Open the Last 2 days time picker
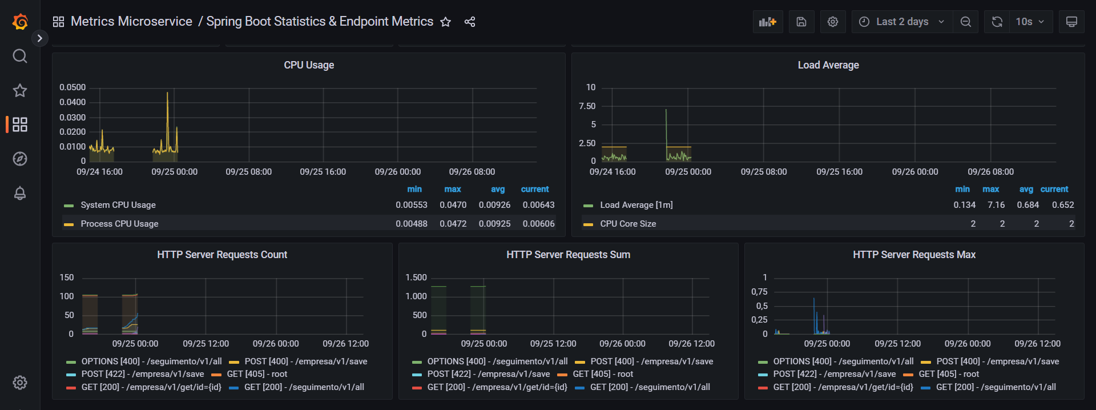 (x=902, y=22)
